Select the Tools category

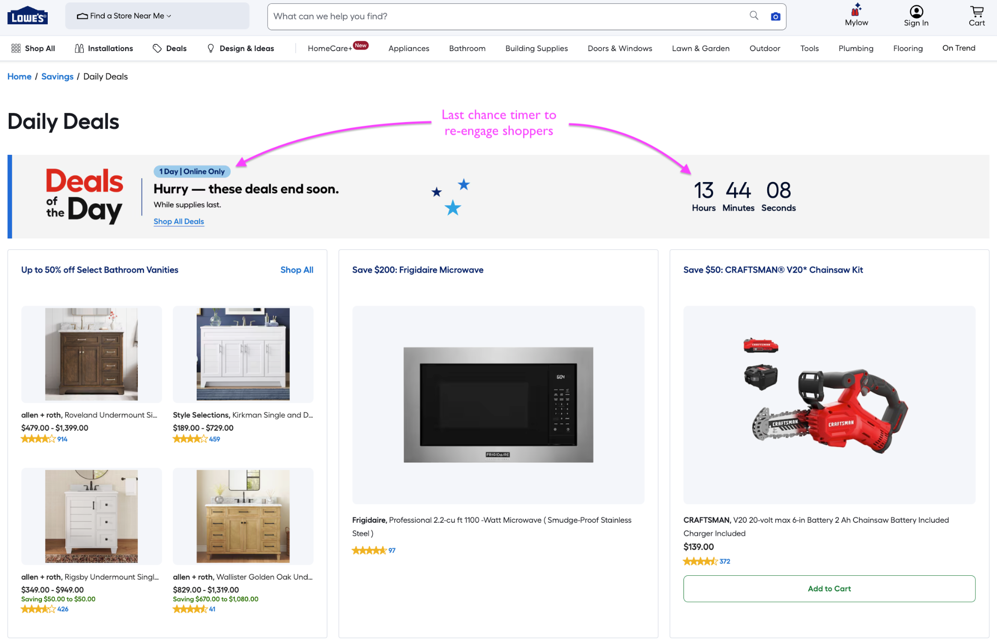click(x=809, y=48)
